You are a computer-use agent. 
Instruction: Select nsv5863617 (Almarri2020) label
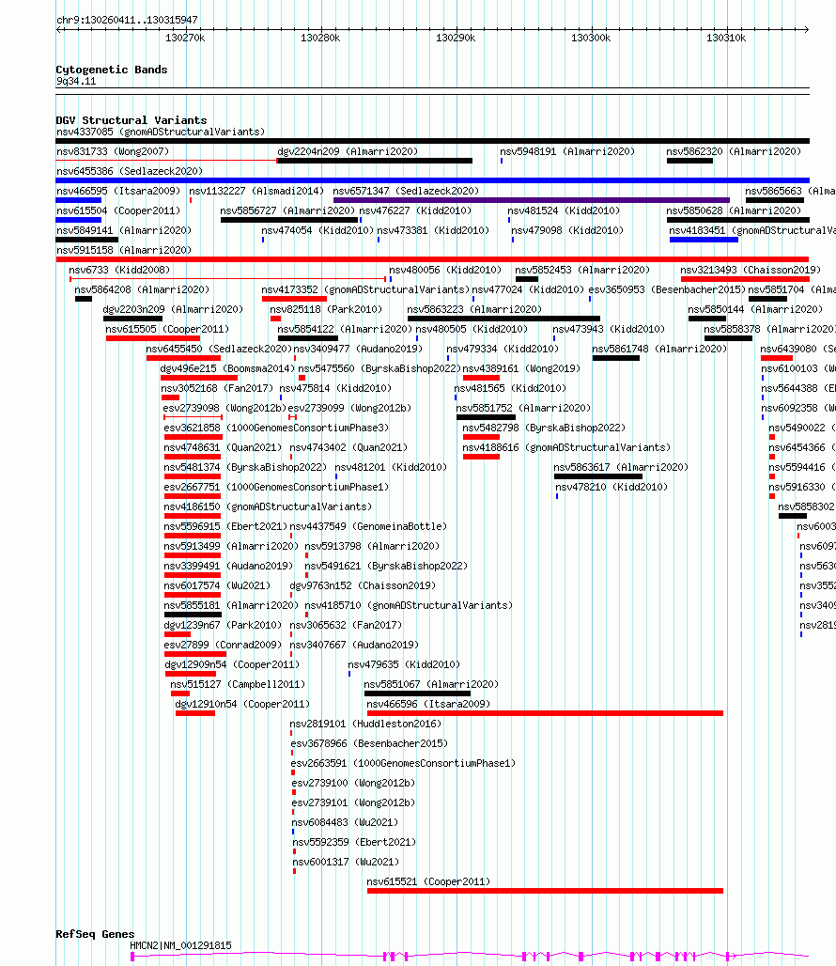(621, 467)
